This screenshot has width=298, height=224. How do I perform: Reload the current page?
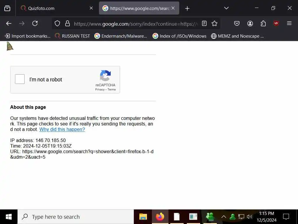pyautogui.click(x=35, y=23)
